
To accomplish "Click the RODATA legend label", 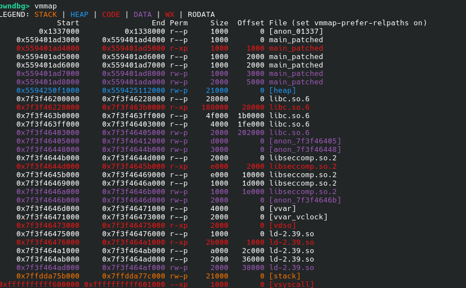I will point(201,15).
